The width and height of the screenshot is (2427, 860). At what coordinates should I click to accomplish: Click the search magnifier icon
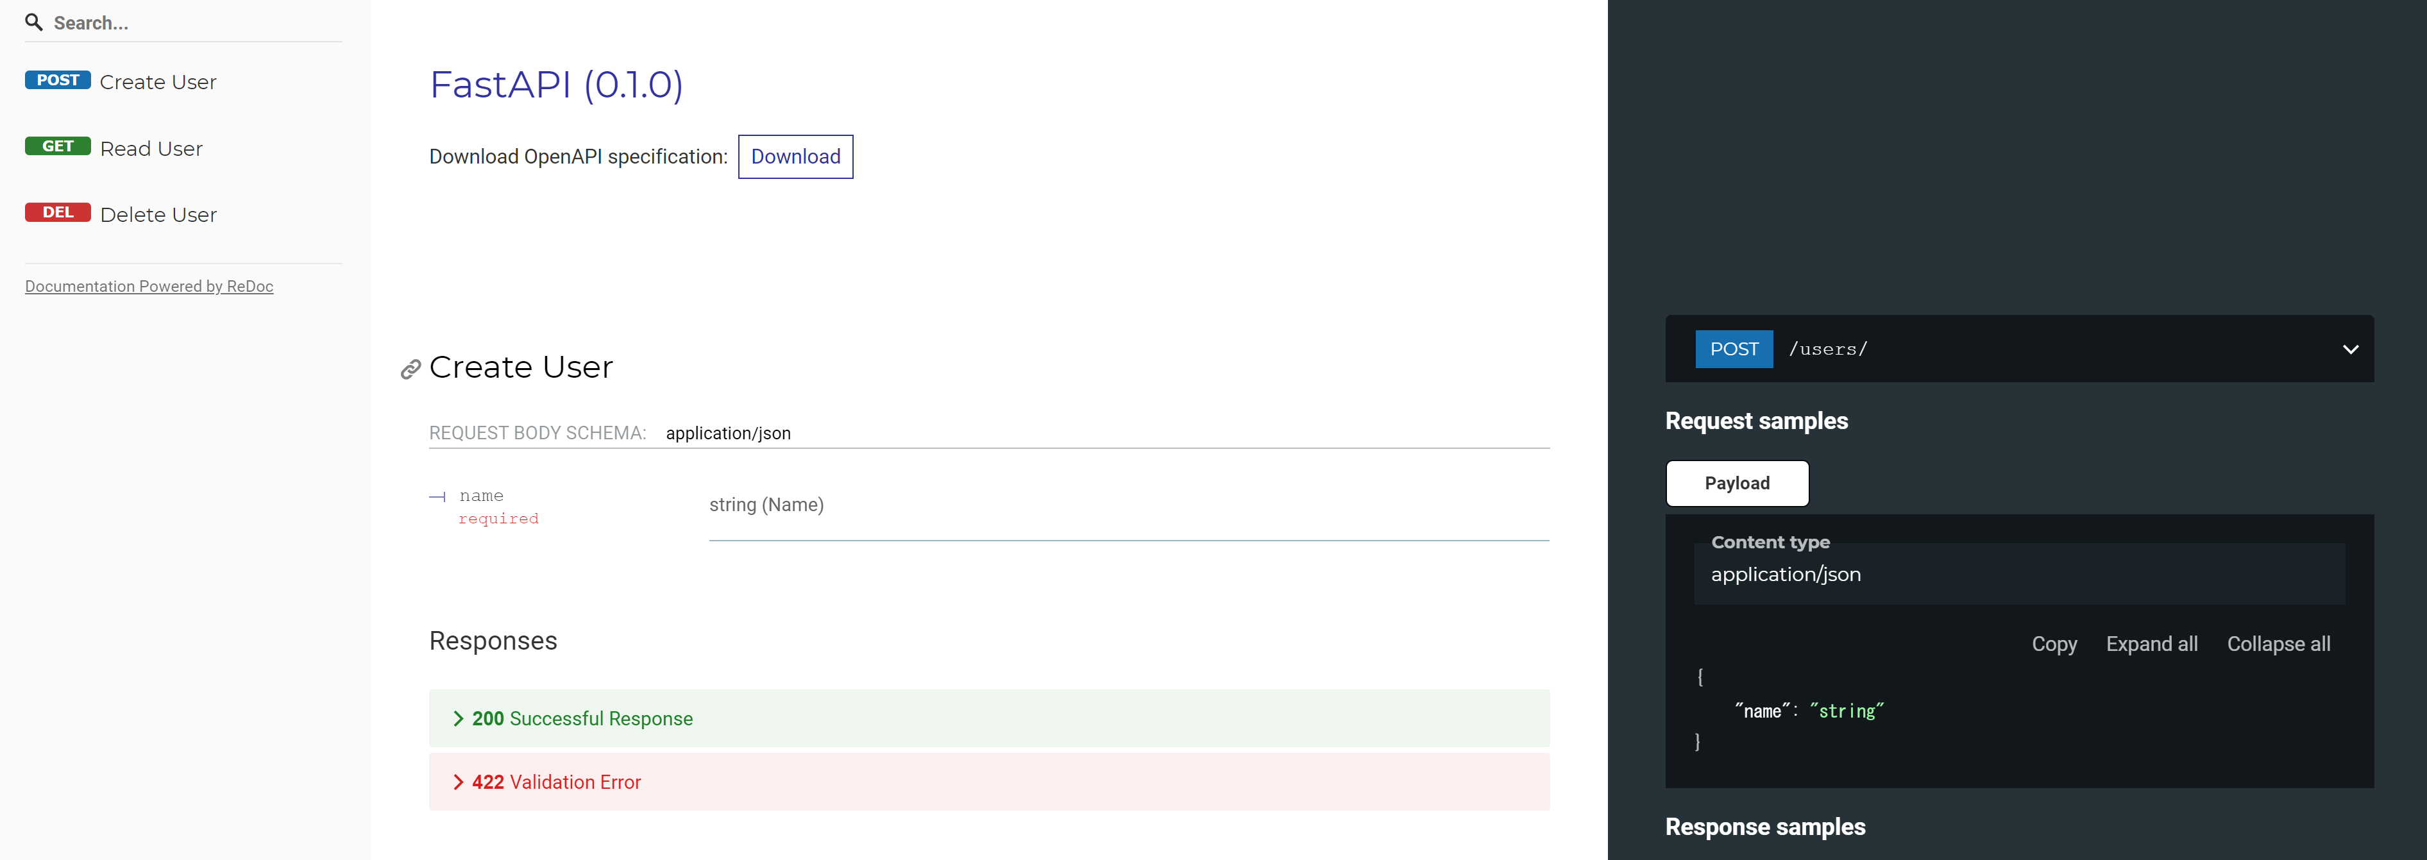tap(34, 22)
